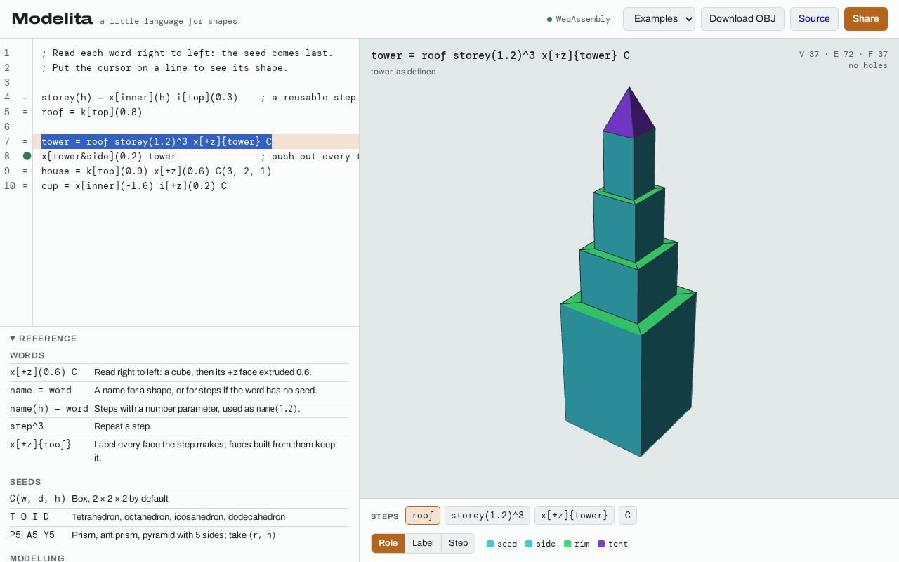Screen dimensions: 899x562
Task: Click the Modelita logo
Action: (52, 19)
